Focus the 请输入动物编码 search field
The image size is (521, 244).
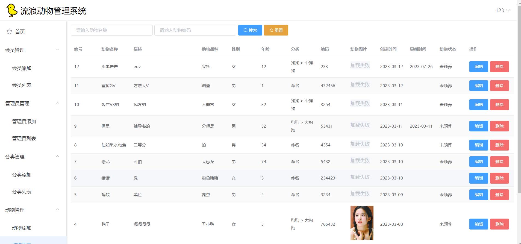(x=195, y=30)
